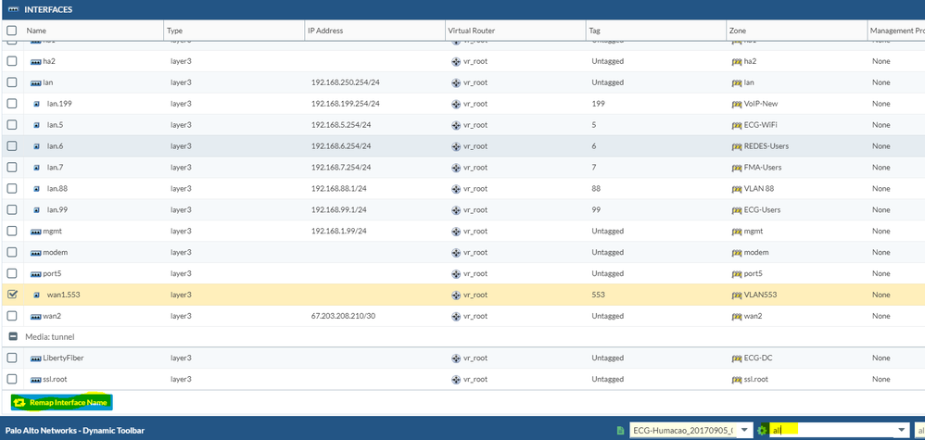
Task: Click the subinterface icon beside wan1.553
Action: coord(36,295)
